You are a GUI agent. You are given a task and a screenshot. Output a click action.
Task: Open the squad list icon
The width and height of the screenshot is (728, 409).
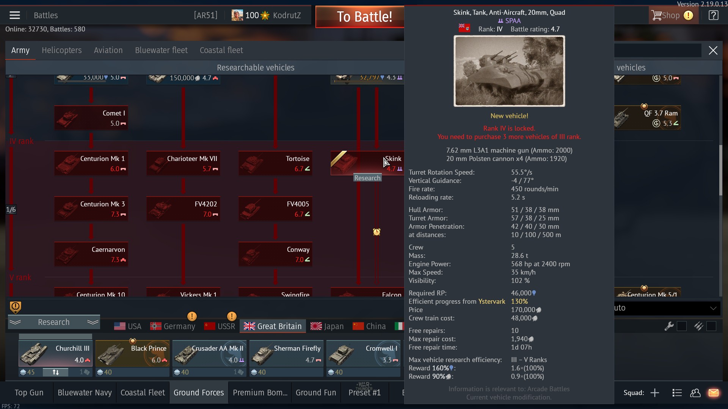pyautogui.click(x=677, y=393)
